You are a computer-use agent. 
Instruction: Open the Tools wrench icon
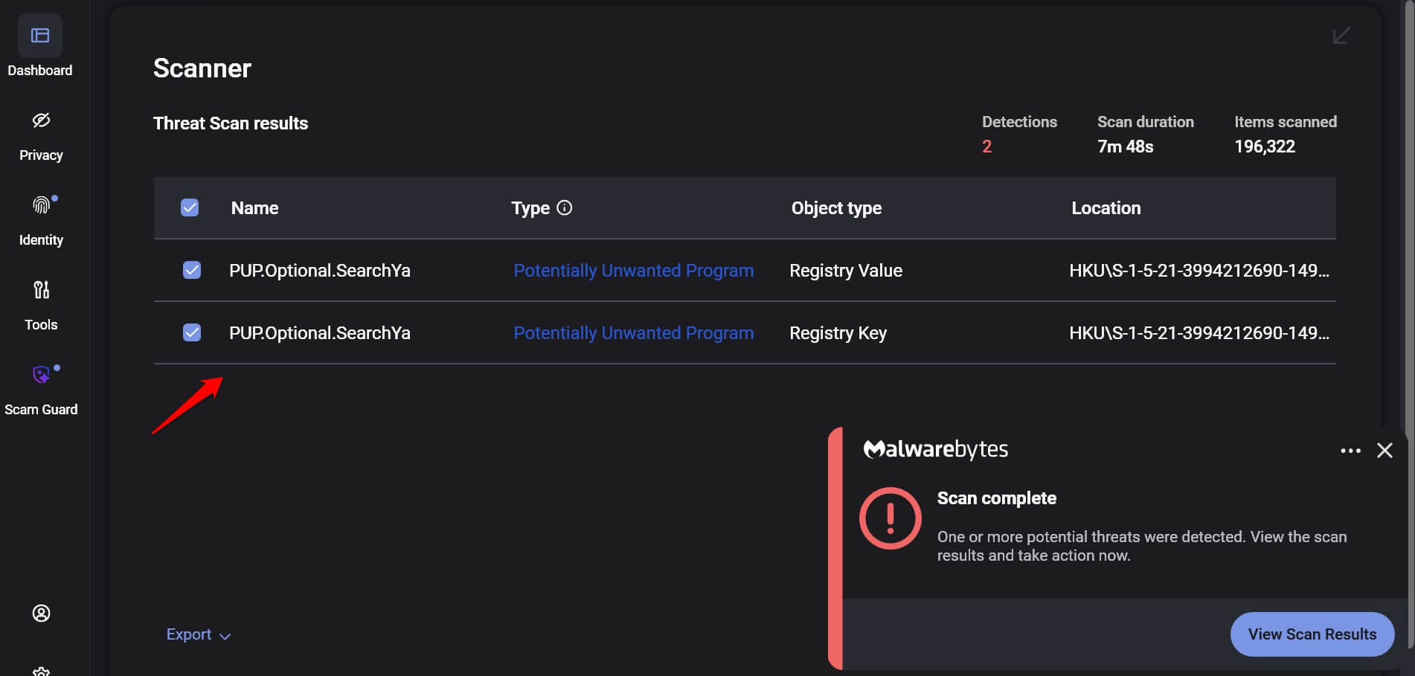pyautogui.click(x=41, y=289)
